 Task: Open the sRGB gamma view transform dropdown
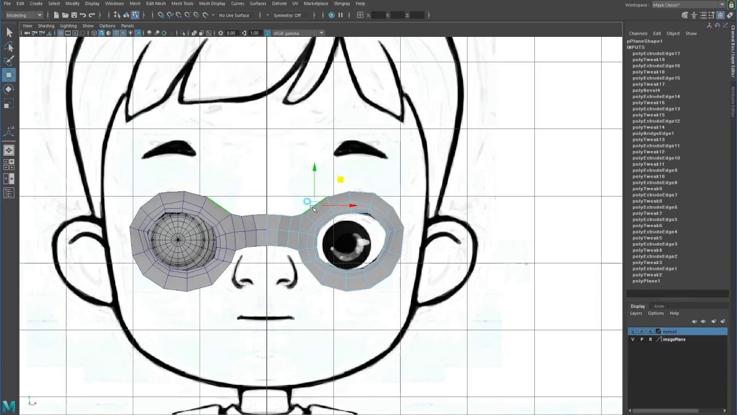298,33
